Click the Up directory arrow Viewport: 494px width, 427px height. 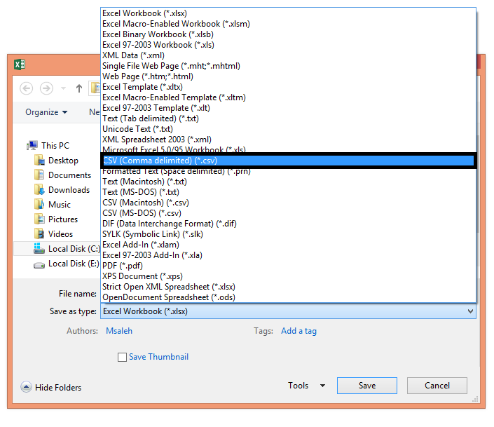click(78, 88)
